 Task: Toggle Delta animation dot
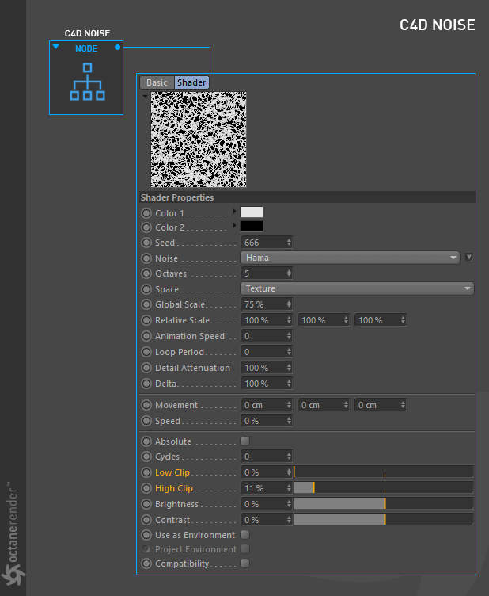tap(146, 384)
